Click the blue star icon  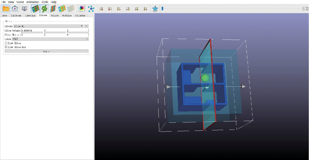tap(155, 8)
